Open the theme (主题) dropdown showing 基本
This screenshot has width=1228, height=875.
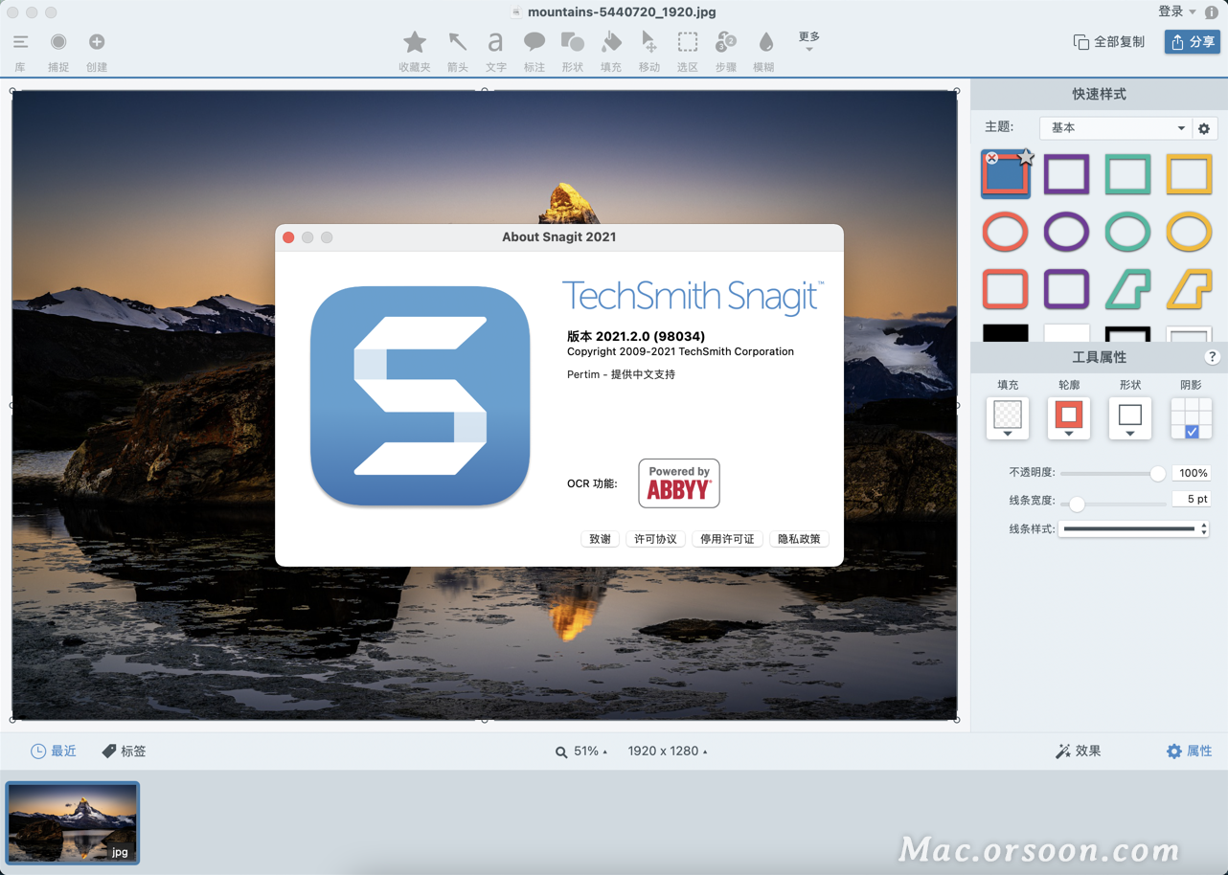click(x=1115, y=128)
